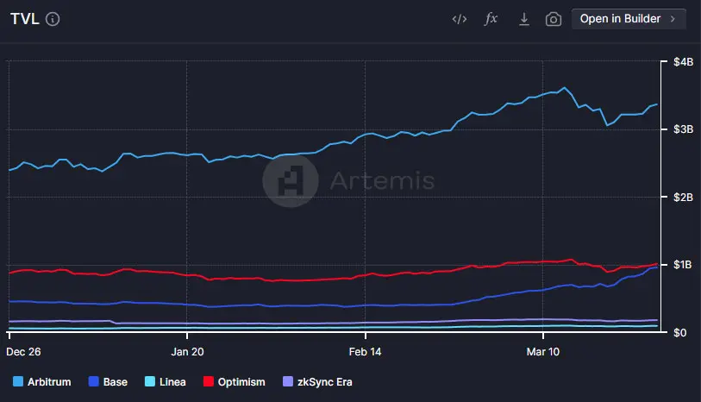Click the Open in Builder button
701x402 pixels.
pyautogui.click(x=629, y=19)
